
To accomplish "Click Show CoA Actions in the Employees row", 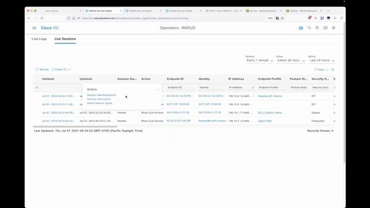I will point(152,121).
